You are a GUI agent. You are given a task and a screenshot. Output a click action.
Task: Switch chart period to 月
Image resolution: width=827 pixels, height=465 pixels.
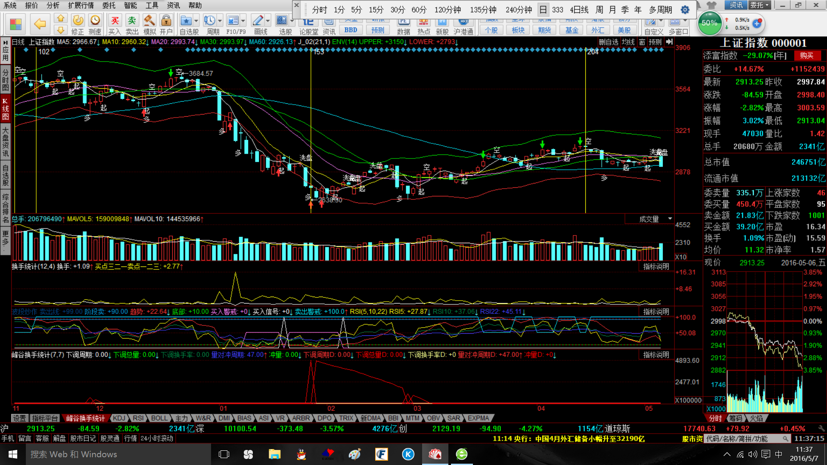pos(612,9)
